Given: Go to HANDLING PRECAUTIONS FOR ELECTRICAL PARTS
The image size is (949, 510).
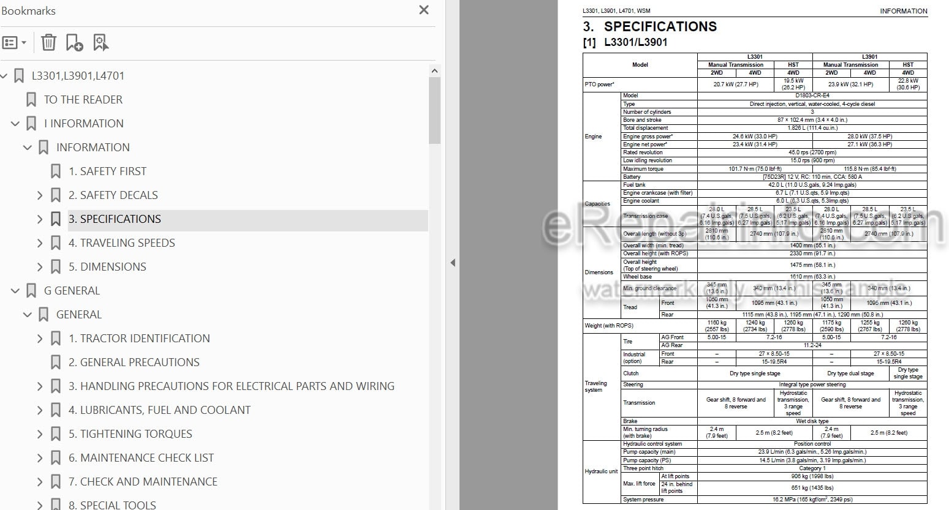Looking at the screenshot, I should pyautogui.click(x=231, y=386).
